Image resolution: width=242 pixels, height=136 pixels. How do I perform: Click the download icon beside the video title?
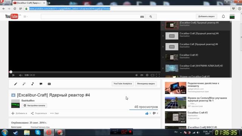13,95
